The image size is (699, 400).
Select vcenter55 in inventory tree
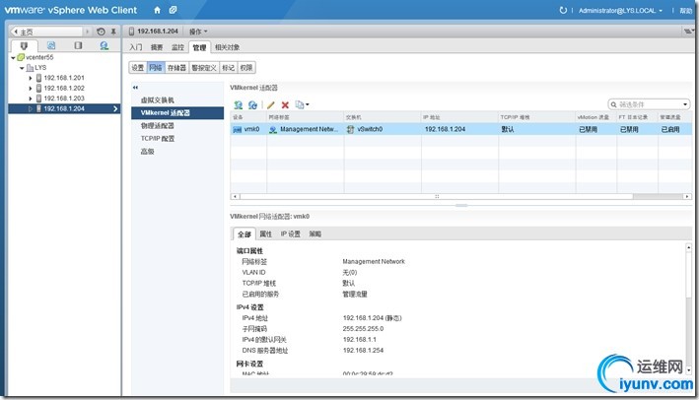[x=39, y=57]
